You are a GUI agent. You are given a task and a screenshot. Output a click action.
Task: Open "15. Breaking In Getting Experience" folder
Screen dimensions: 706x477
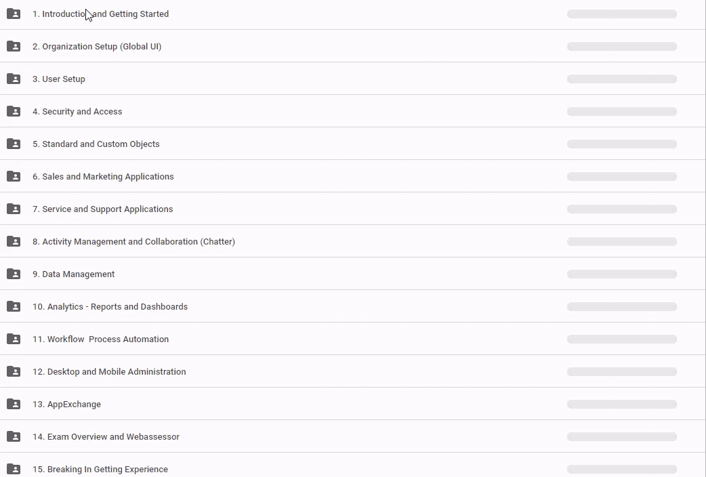point(100,469)
